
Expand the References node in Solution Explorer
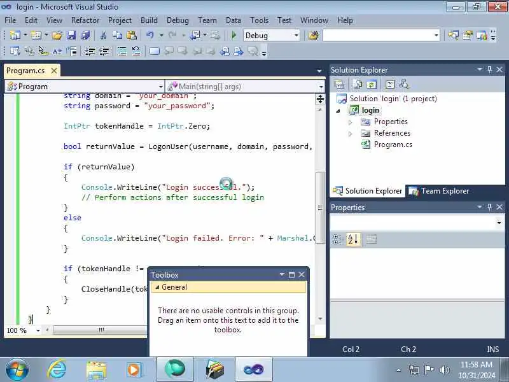coord(351,134)
